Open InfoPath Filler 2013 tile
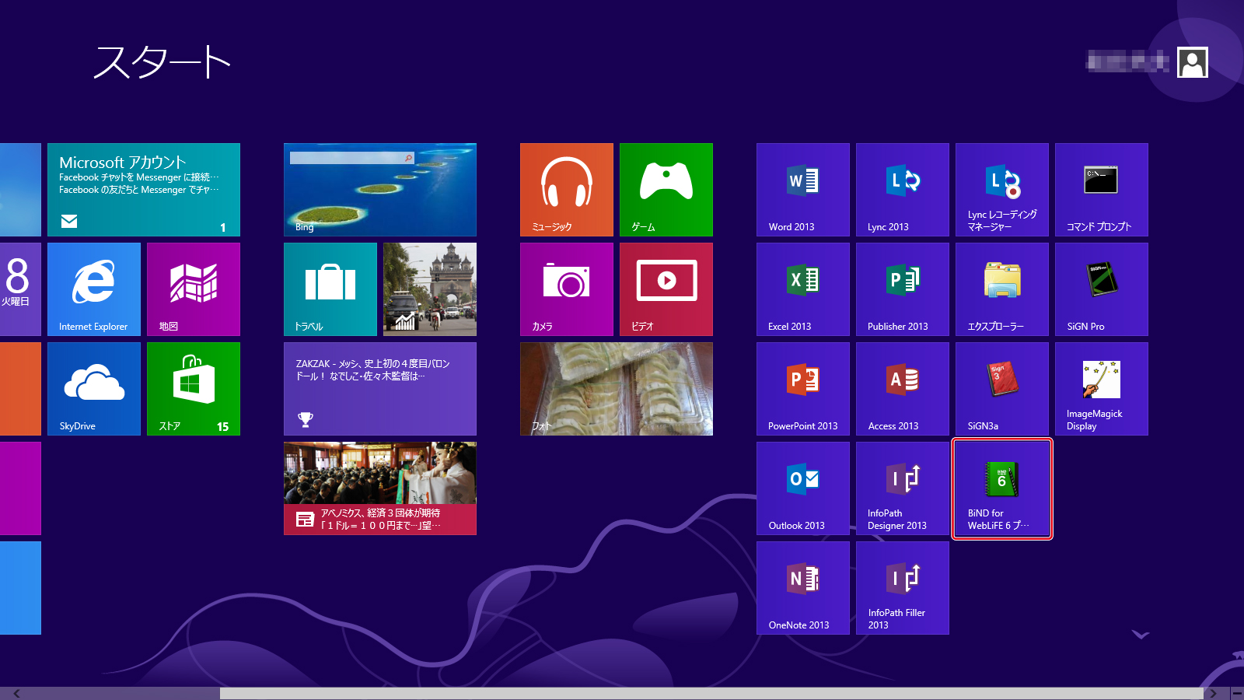The width and height of the screenshot is (1244, 700). (x=903, y=588)
